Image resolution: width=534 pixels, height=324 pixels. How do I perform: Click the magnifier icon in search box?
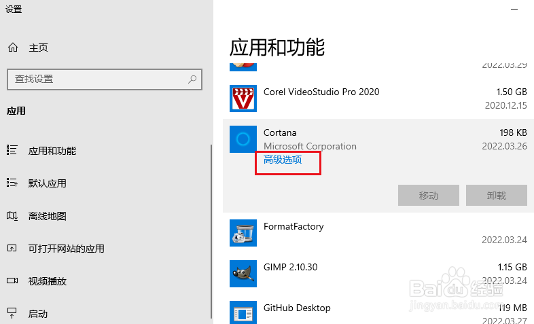(x=192, y=79)
